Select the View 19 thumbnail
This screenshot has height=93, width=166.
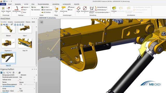click(x=25, y=43)
